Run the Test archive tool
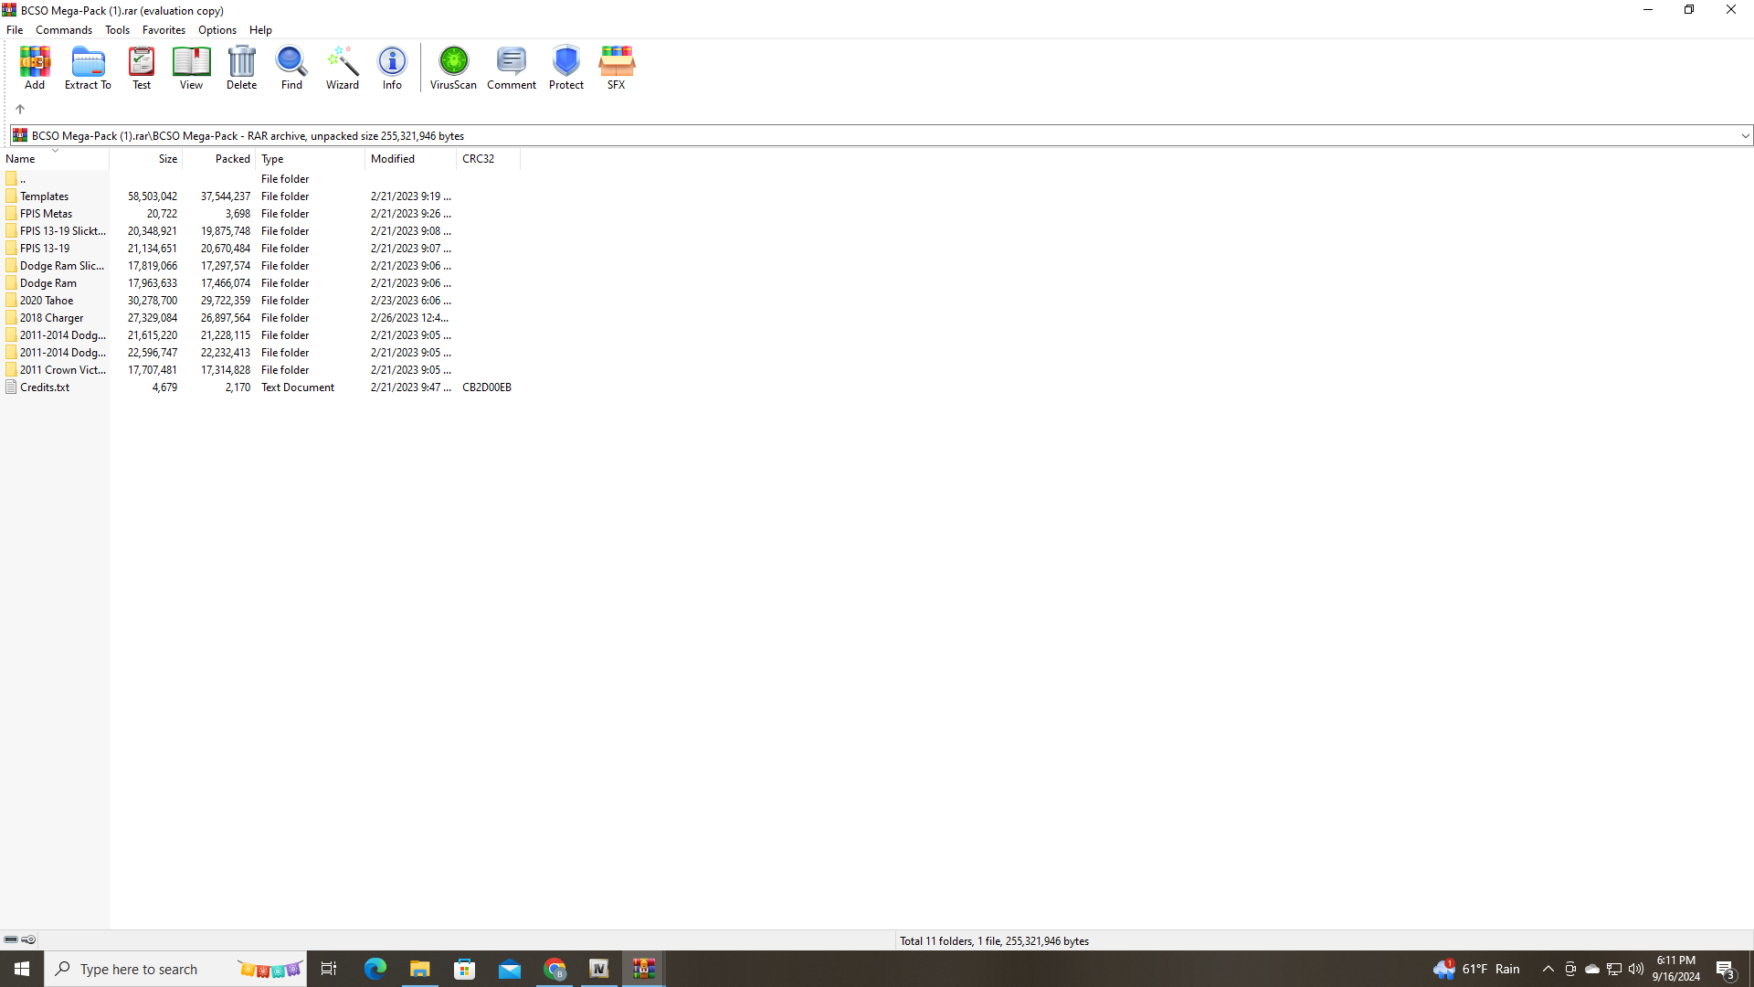1754x987 pixels. coord(142,68)
